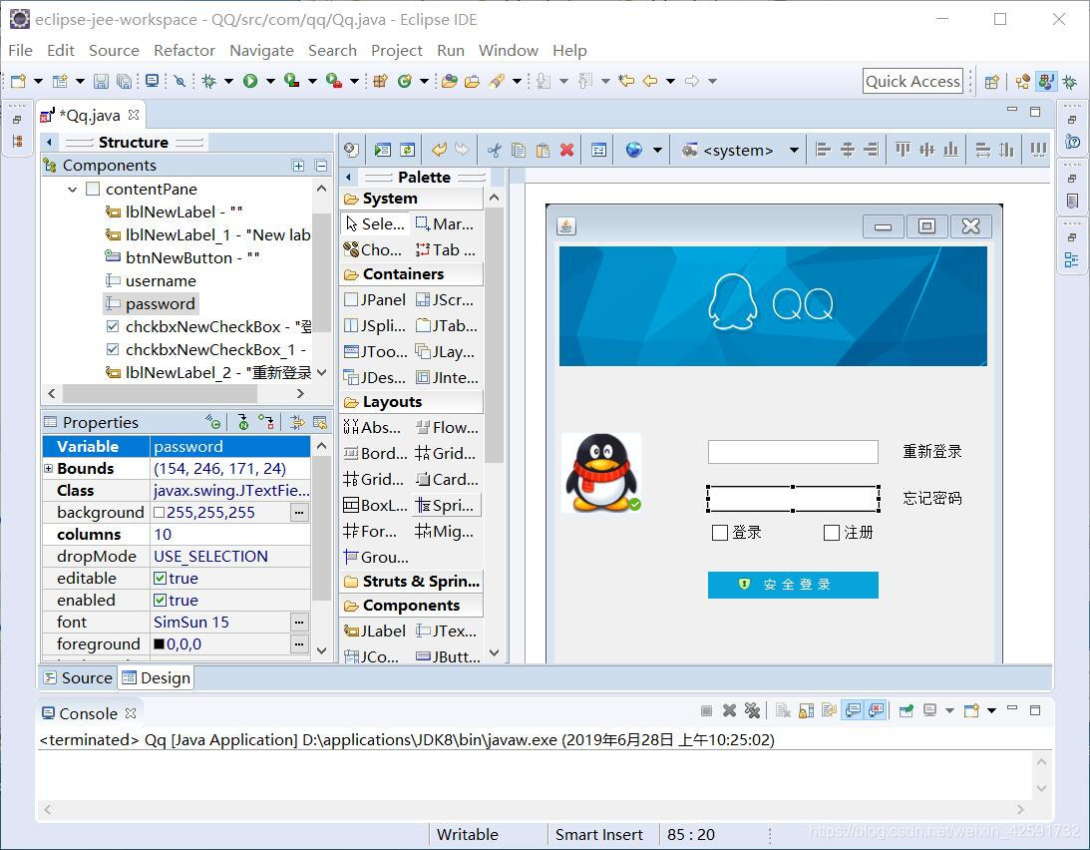Expand the Bounds property row
1090x850 pixels.
coord(49,469)
